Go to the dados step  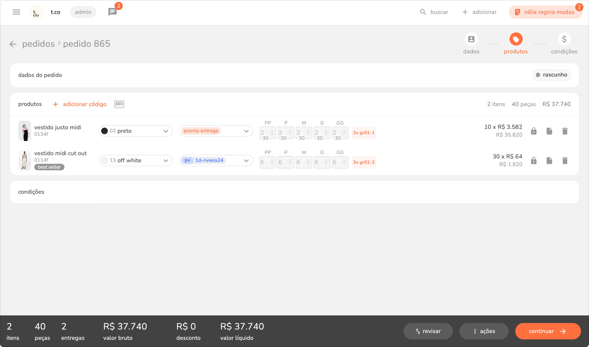tap(471, 39)
